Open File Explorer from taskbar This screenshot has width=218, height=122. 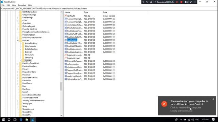27,120
